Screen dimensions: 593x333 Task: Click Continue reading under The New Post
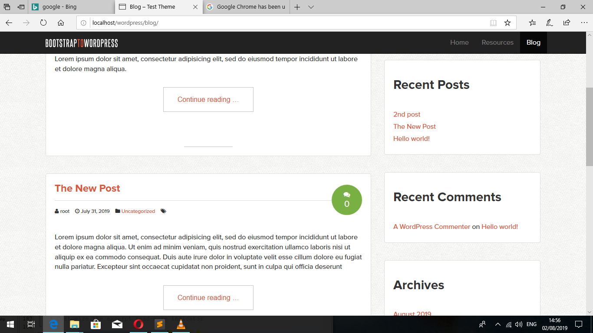[208, 297]
